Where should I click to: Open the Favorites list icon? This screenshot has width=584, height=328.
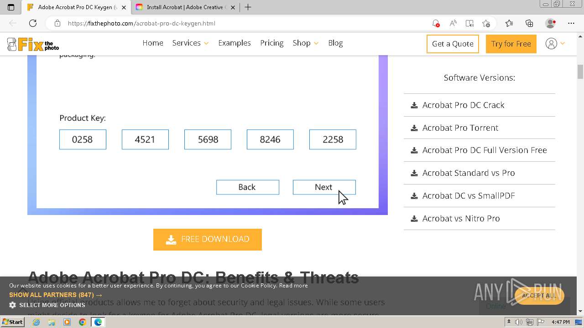(x=509, y=23)
